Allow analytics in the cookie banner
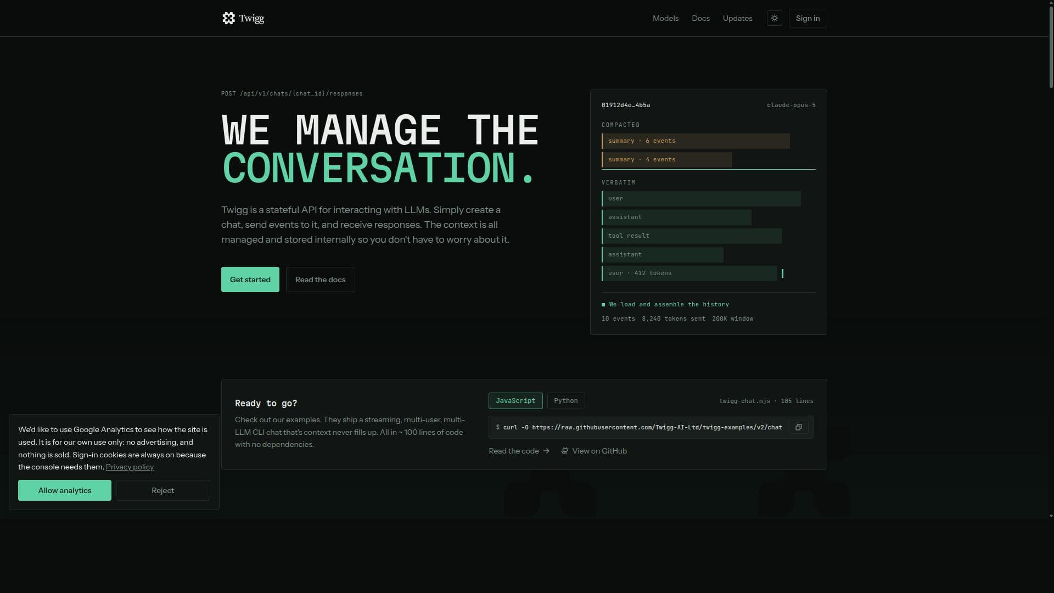 (x=65, y=490)
